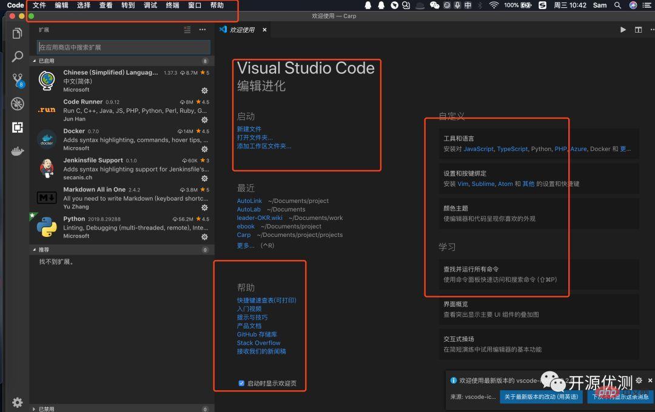Open gear menu for Python extension

click(204, 237)
